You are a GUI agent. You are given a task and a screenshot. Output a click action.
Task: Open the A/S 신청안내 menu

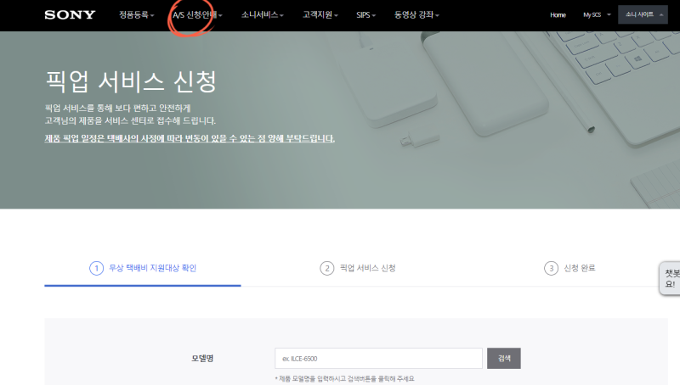coord(197,14)
